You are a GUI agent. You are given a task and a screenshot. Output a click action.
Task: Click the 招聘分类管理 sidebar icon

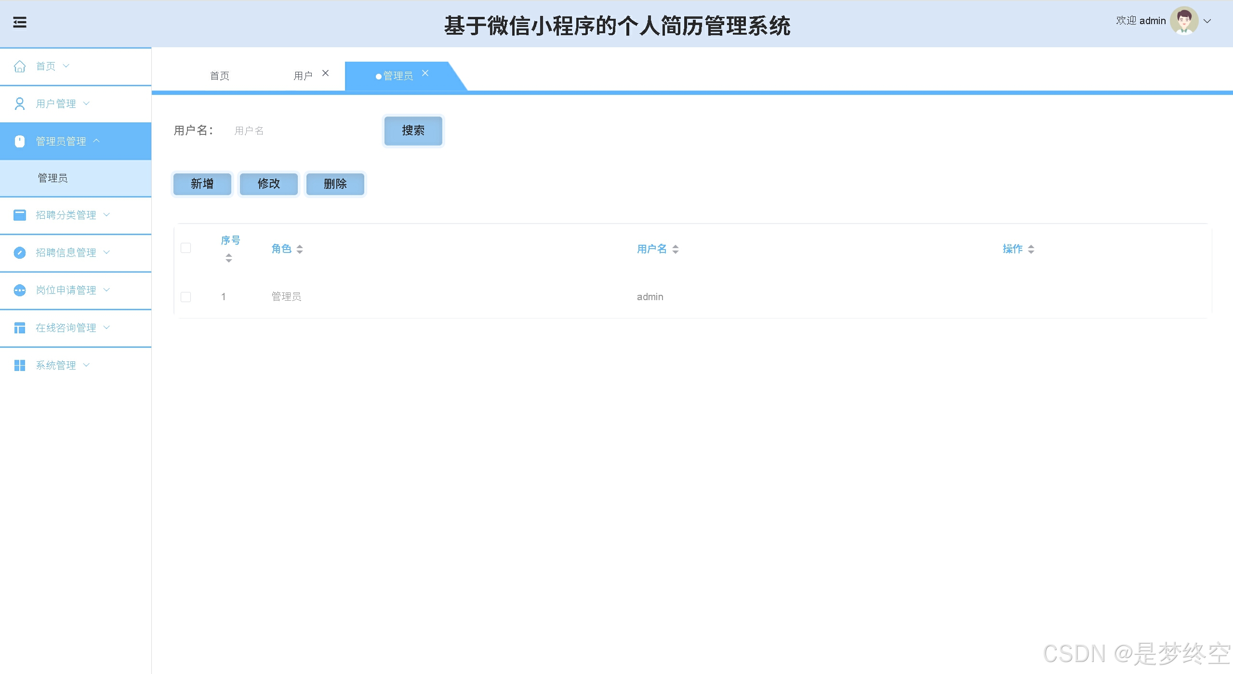20,215
